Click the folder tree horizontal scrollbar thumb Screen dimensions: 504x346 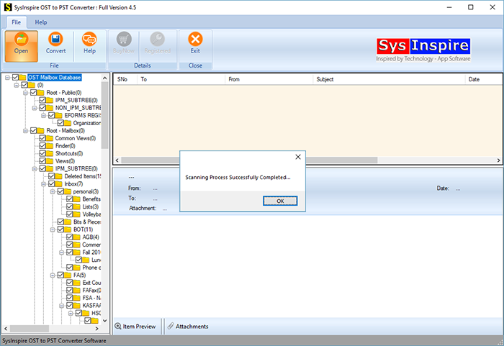pyautogui.click(x=30, y=329)
